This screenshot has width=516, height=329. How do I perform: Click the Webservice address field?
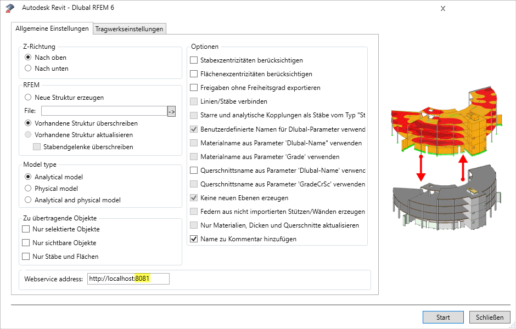[128, 279]
